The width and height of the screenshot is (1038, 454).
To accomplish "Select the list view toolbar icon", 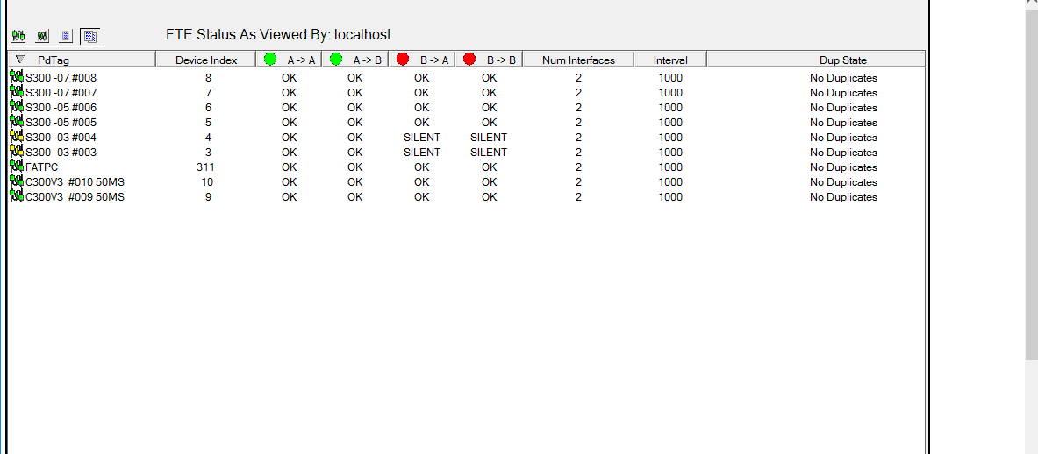I will tap(66, 36).
